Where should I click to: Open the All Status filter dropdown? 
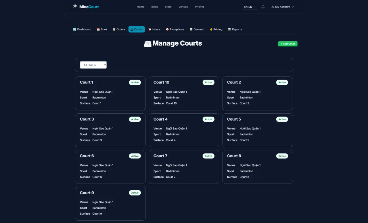coord(93,65)
